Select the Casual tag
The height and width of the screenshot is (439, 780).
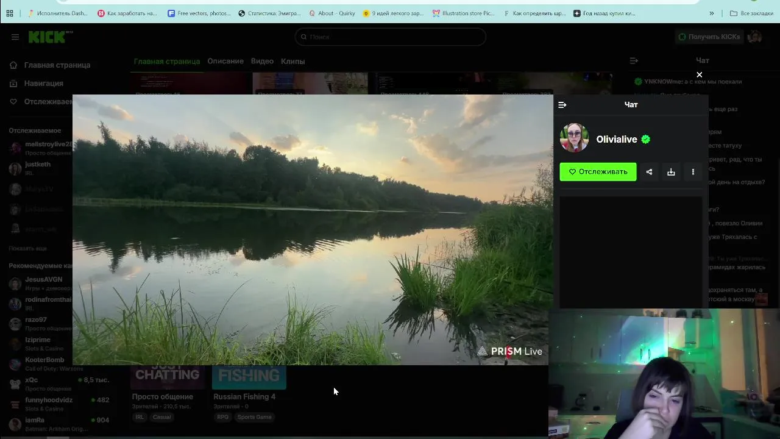point(162,417)
